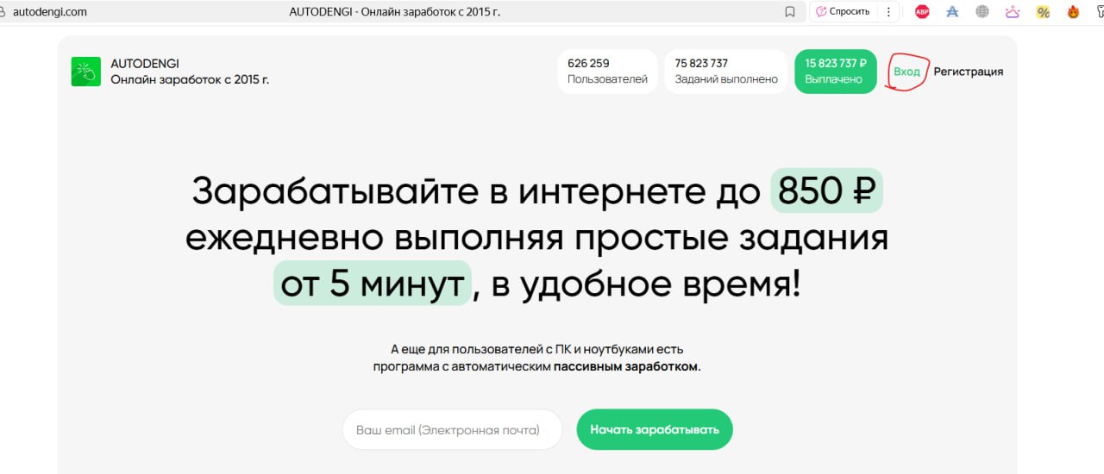The image size is (1104, 474).
Task: Click the lock icon before autodengi.com
Action: pos(3,12)
